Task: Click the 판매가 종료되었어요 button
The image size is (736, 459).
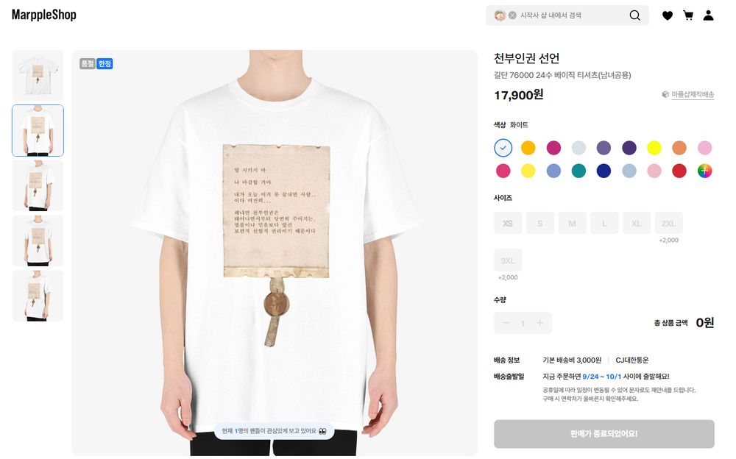Action: 604,434
